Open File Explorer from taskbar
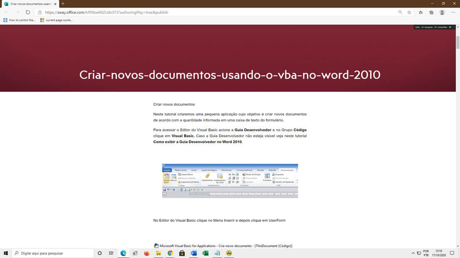The height and width of the screenshot is (258, 460). pos(158,253)
